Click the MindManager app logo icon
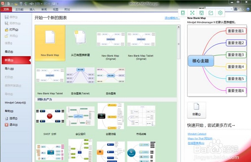251x162 pixels. point(3,3)
